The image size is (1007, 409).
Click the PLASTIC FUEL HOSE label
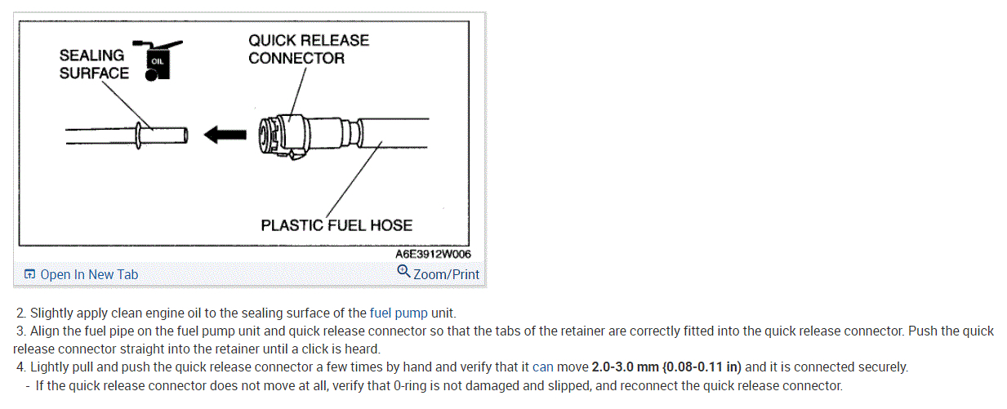[336, 225]
